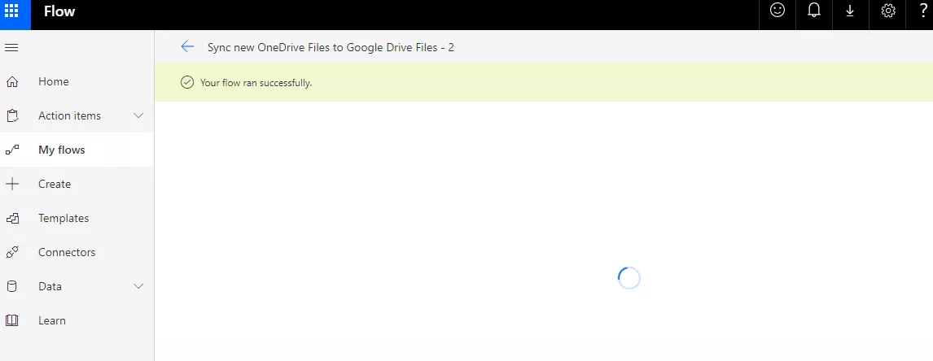The image size is (933, 361).
Task: Open the app launcher waffle icon
Action: point(11,11)
